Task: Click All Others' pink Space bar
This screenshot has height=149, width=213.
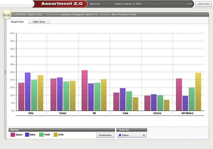Action: click(179, 95)
